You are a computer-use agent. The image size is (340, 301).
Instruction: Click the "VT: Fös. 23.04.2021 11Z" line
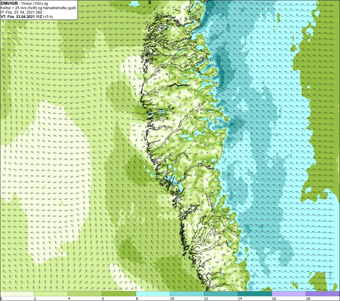(x=21, y=17)
